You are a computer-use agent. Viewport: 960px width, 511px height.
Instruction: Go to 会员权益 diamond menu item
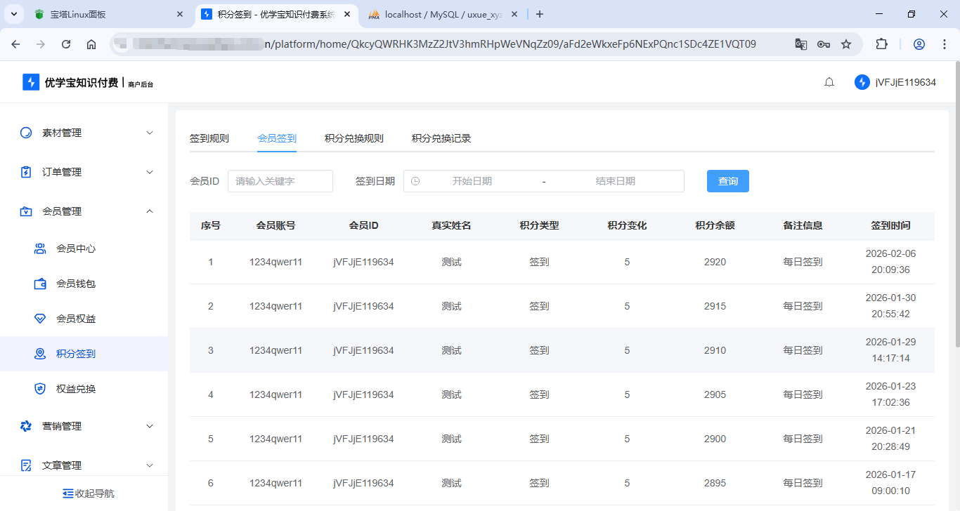(x=75, y=319)
